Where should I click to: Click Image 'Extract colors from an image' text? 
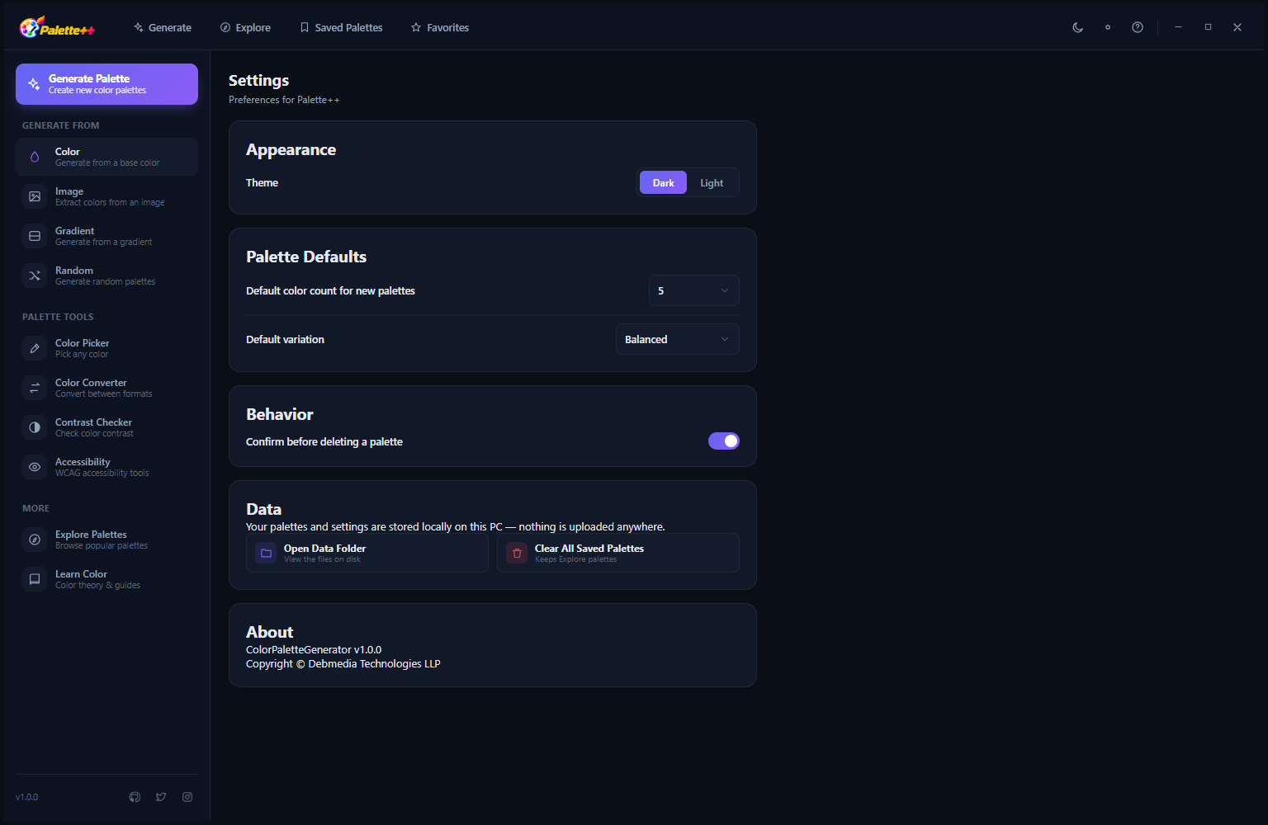tap(110, 202)
